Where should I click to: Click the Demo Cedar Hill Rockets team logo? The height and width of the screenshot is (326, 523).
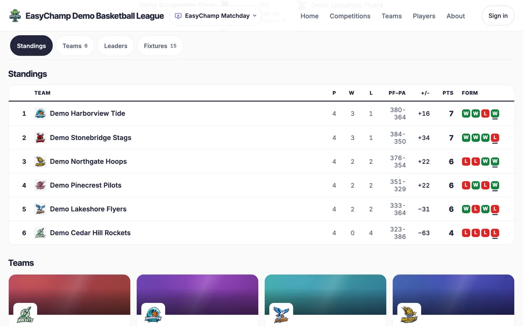[x=40, y=233]
